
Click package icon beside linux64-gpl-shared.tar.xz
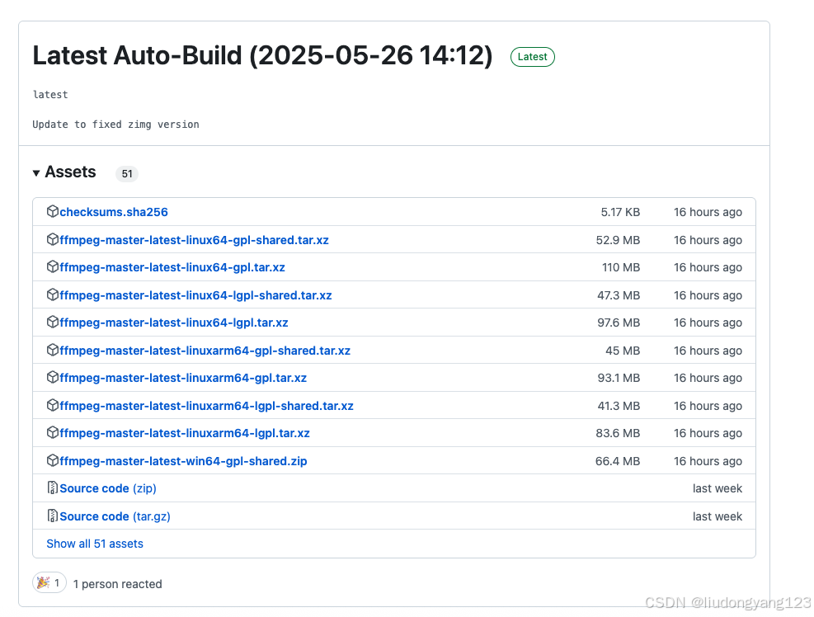(53, 239)
